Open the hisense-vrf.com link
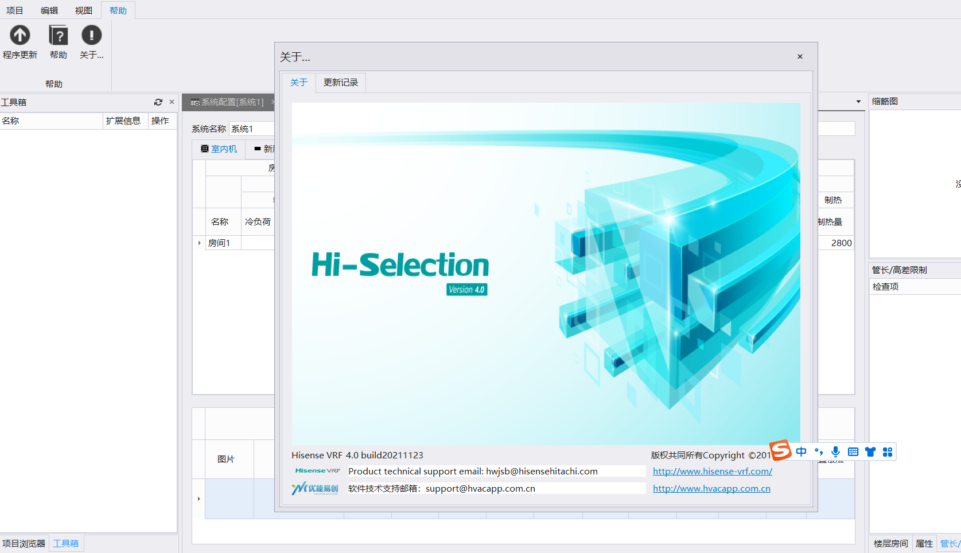 pyautogui.click(x=713, y=471)
